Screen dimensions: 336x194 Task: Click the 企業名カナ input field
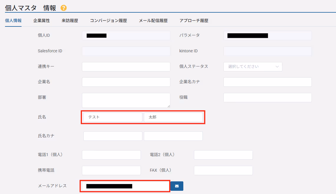point(267,82)
